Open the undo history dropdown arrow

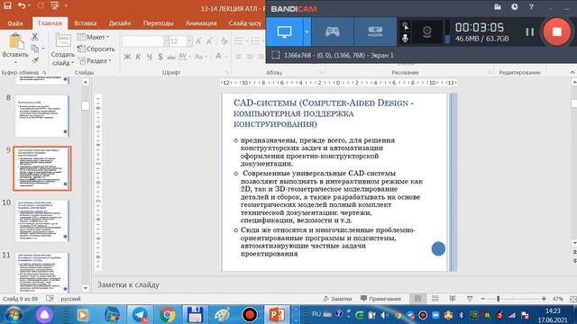point(30,5)
